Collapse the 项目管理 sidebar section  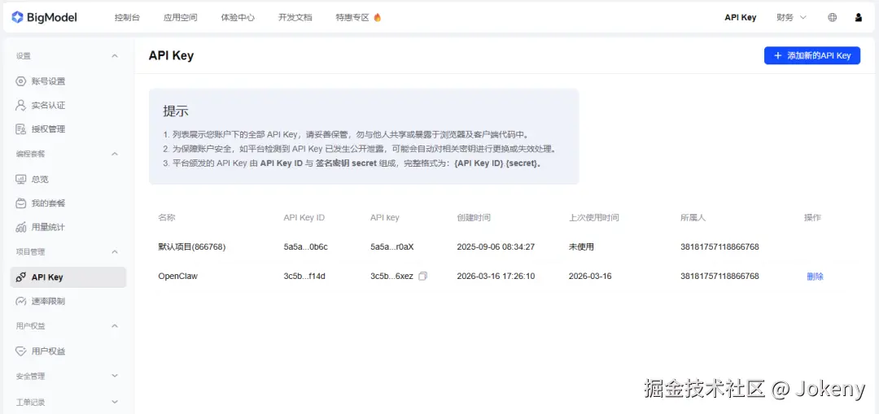(x=115, y=252)
